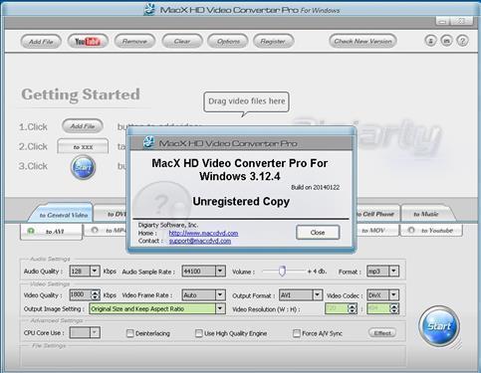This screenshot has height=373, width=481.
Task: Select the 'to MP4' format option
Action: pos(106,230)
